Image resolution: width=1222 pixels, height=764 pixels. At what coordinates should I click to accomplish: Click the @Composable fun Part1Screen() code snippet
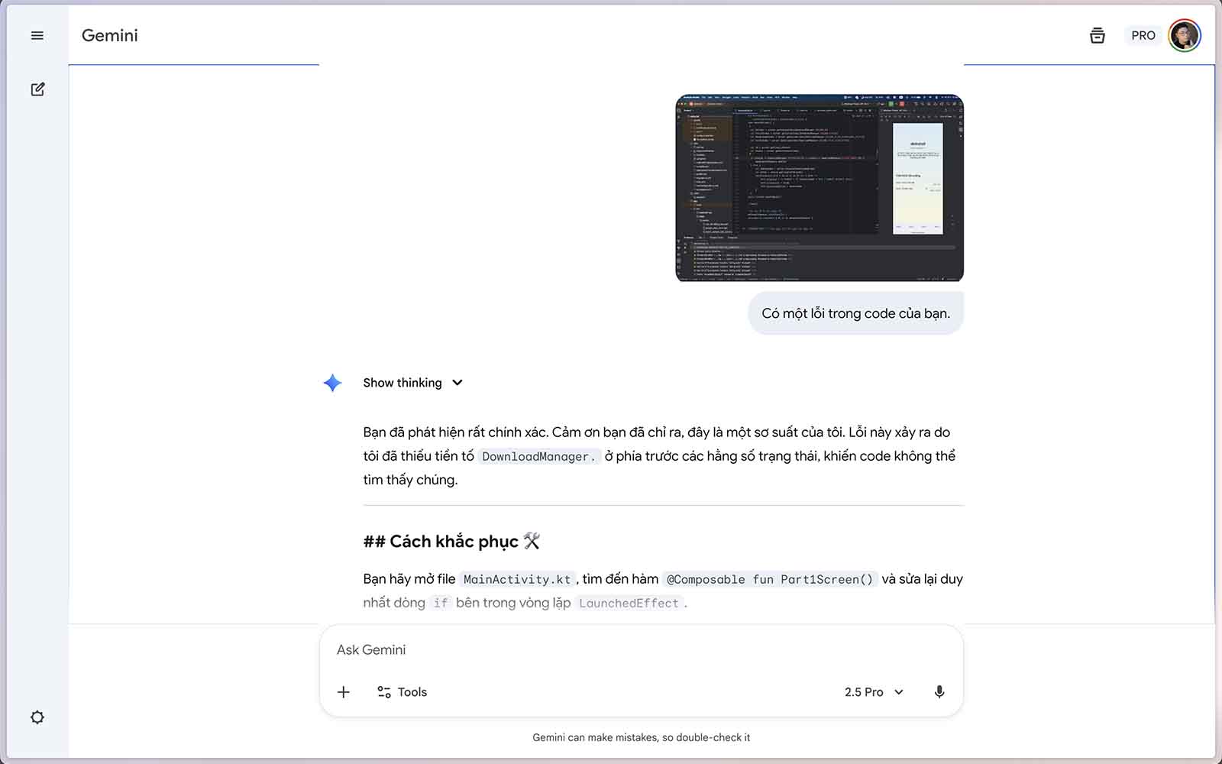click(769, 580)
